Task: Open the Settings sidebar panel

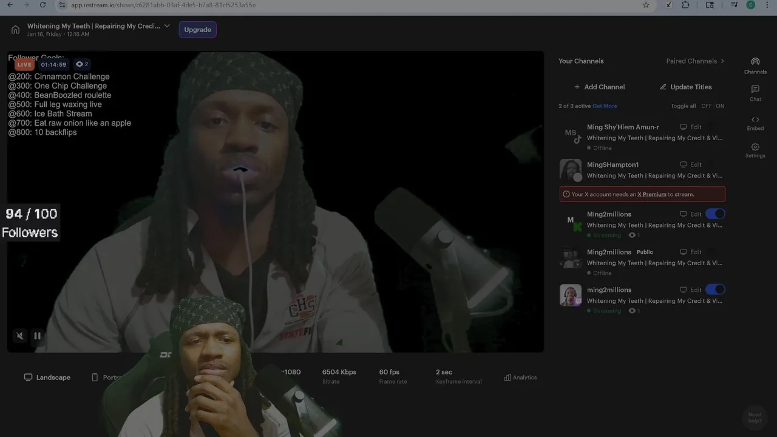Action: tap(755, 151)
